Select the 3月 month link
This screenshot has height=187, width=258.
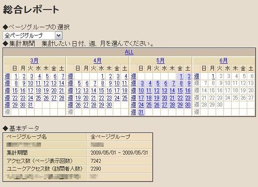coord(35,61)
